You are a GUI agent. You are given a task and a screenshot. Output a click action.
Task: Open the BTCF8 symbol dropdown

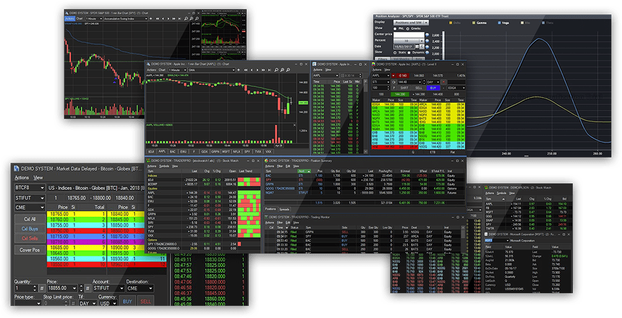coord(30,188)
